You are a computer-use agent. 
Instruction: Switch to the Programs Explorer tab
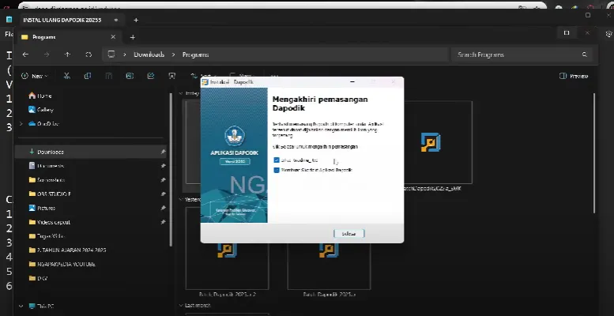(x=66, y=37)
